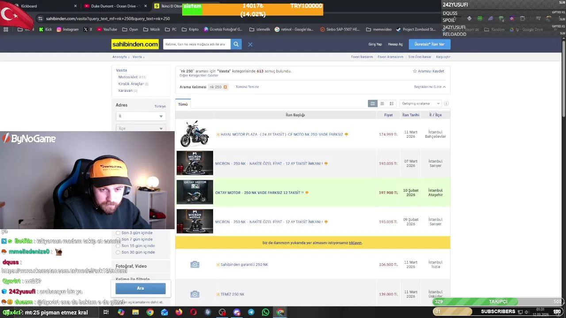Click the page vertical scrollbar
The height and width of the screenshot is (318, 566).
(x=563, y=79)
